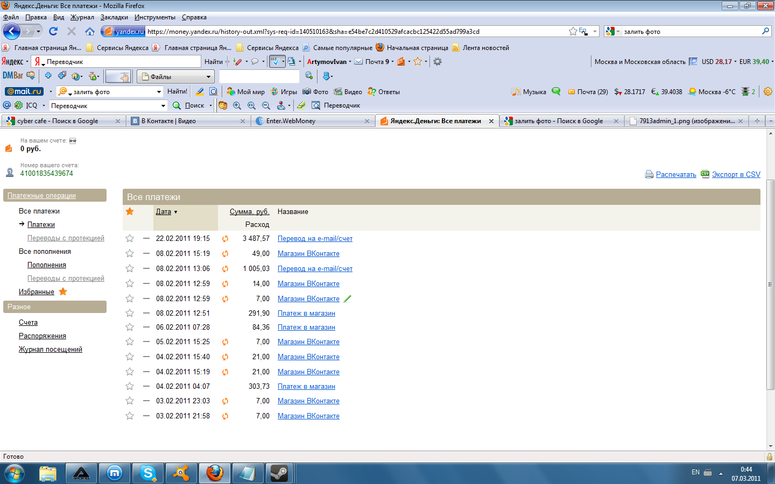Click the @mail.ru logo button
This screenshot has width=775, height=484.
tap(24, 91)
